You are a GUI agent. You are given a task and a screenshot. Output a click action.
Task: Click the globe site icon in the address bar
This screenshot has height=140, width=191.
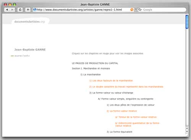click(x=35, y=10)
